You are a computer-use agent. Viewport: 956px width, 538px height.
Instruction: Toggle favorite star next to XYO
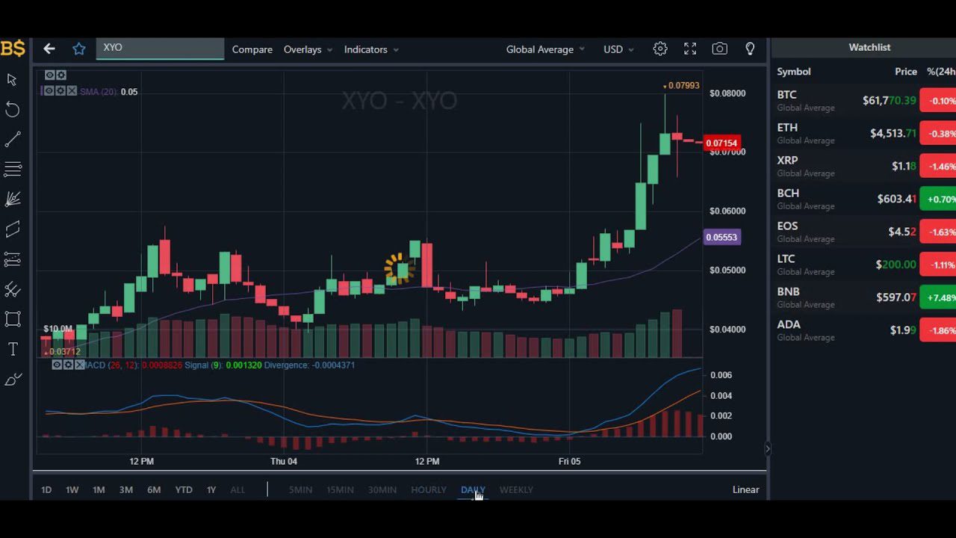(78, 48)
